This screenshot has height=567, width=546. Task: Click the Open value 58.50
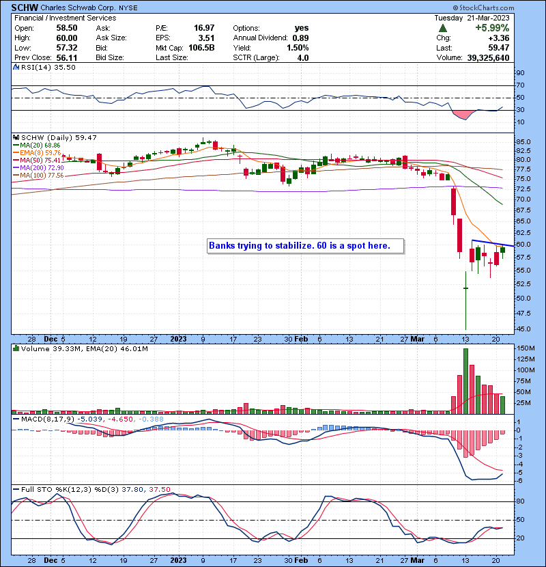pyautogui.click(x=67, y=28)
